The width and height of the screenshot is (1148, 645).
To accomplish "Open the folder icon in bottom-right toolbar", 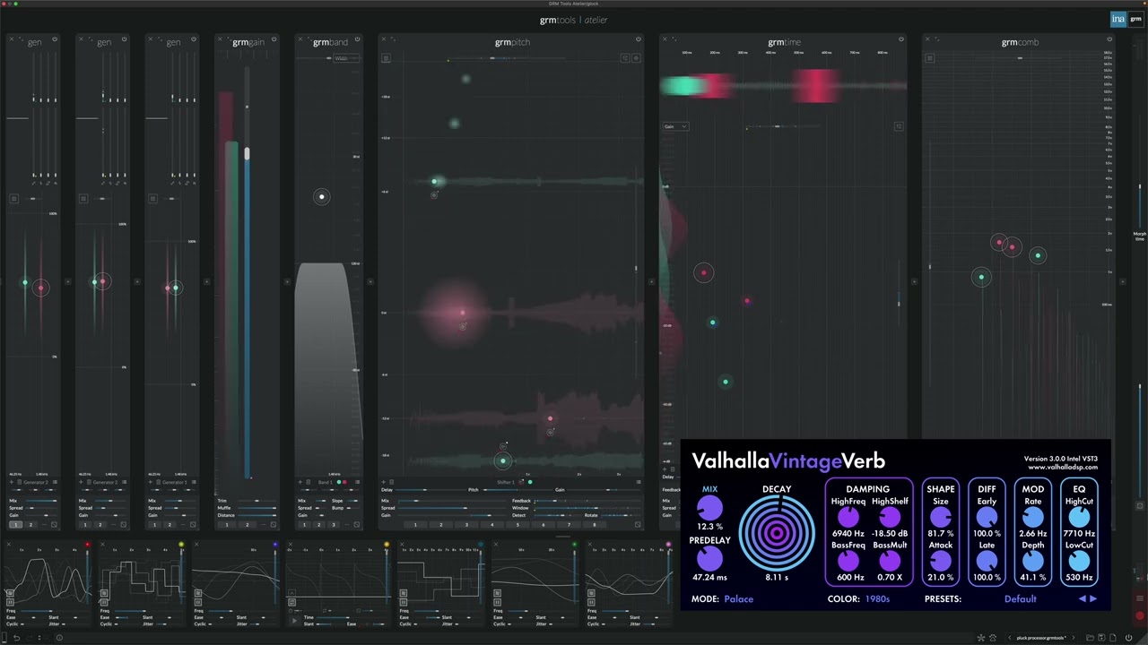I will pos(1090,638).
